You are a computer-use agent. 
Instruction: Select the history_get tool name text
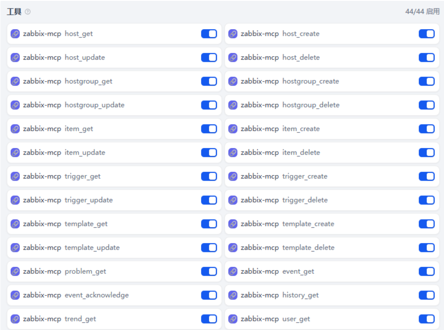[x=300, y=295]
